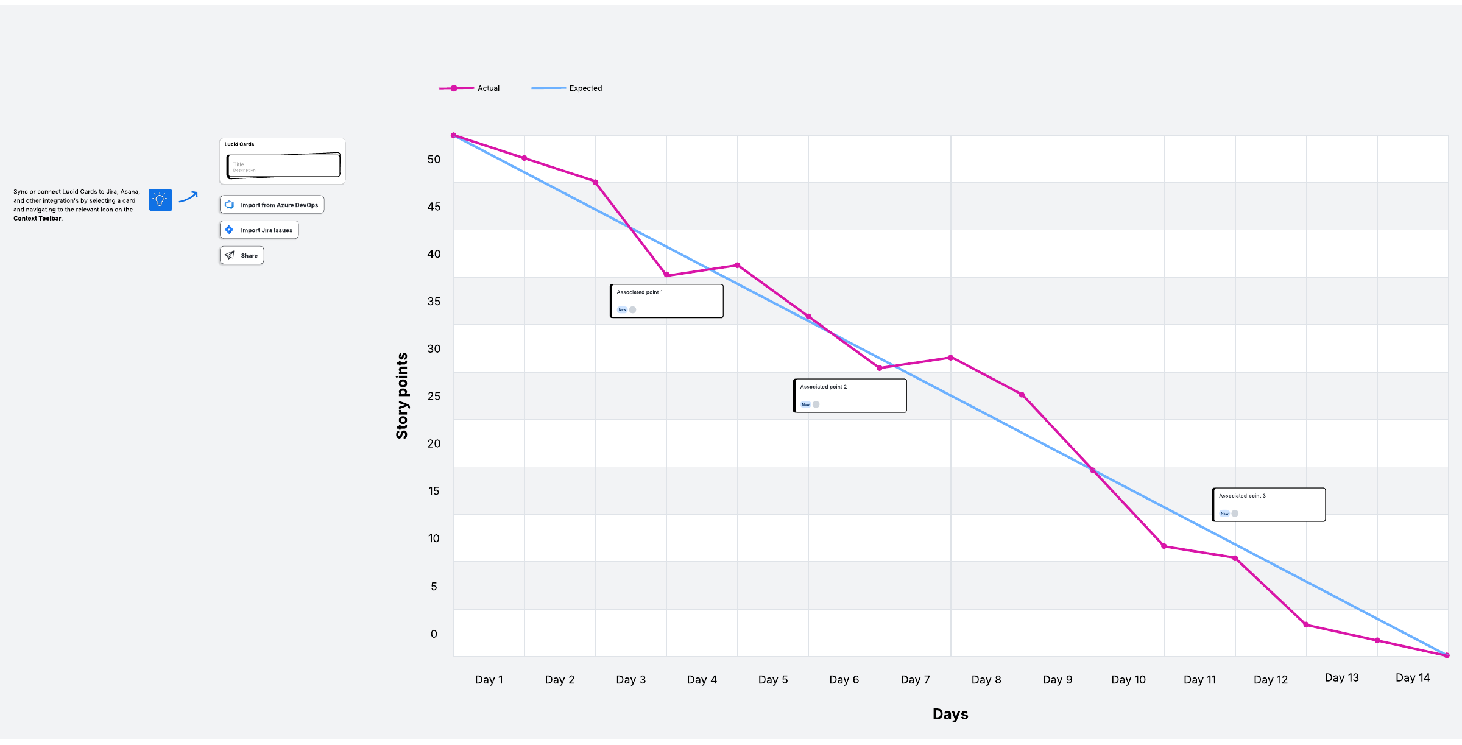Click the blue lightbulb tip icon
The width and height of the screenshot is (1462, 745).
point(160,200)
